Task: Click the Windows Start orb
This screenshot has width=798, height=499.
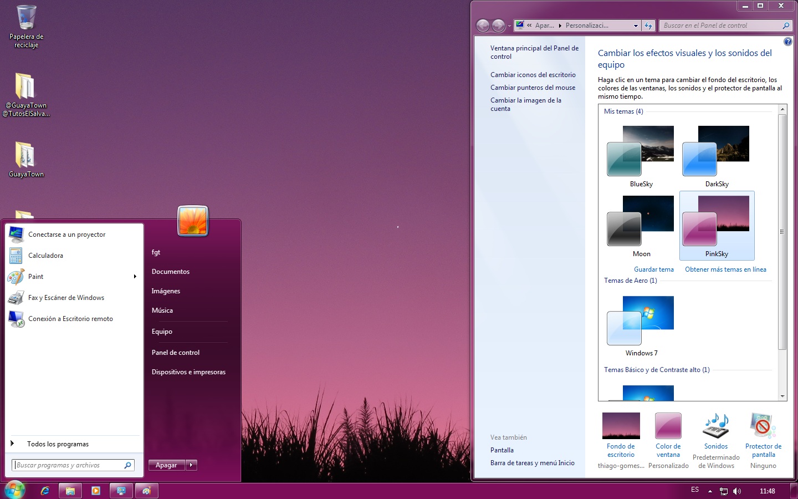Action: tap(15, 490)
